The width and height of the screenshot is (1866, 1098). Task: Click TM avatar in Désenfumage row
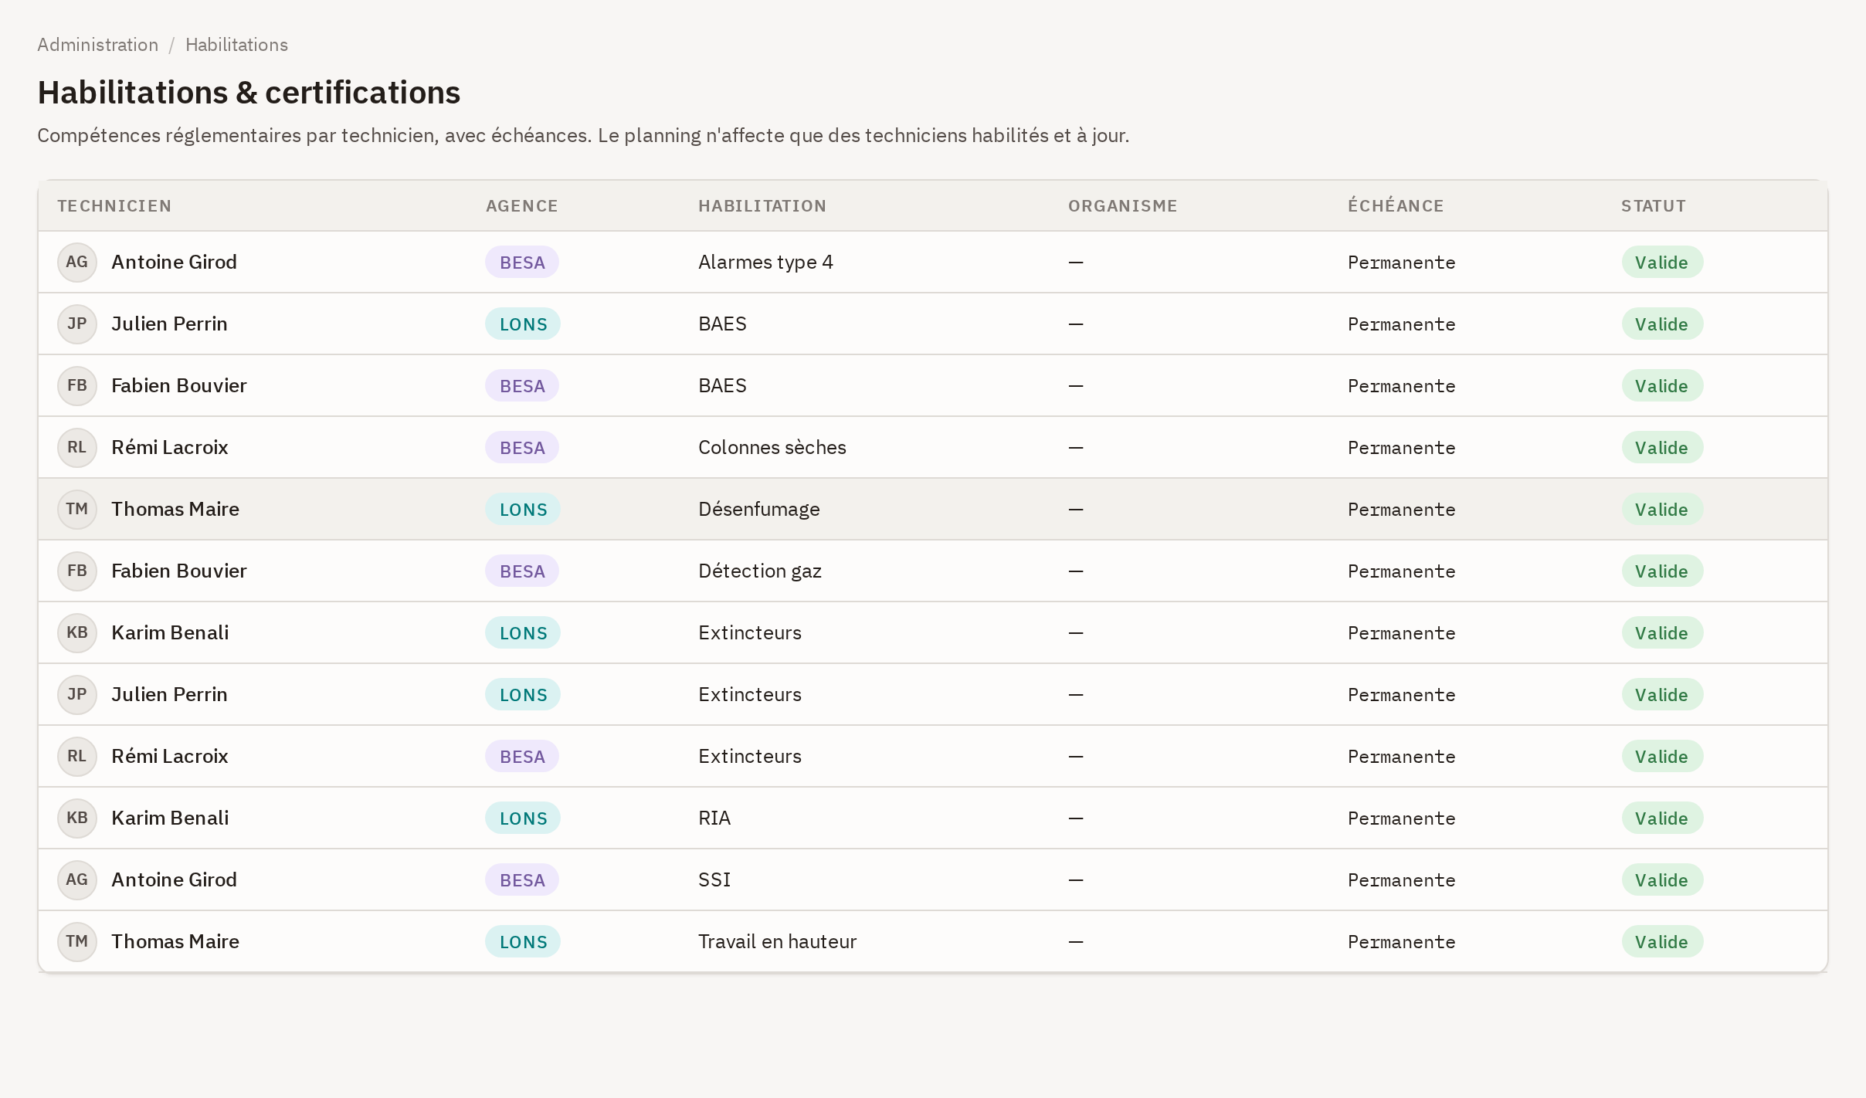point(77,509)
